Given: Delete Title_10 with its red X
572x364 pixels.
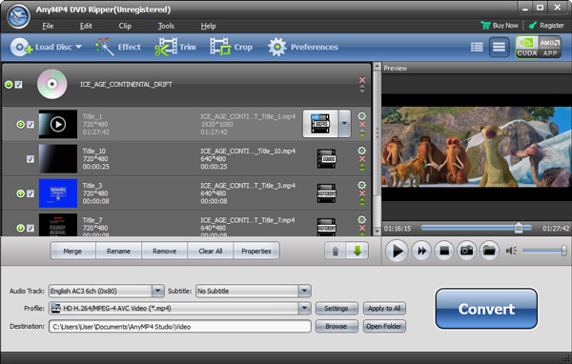Looking at the screenshot, I should (x=362, y=159).
